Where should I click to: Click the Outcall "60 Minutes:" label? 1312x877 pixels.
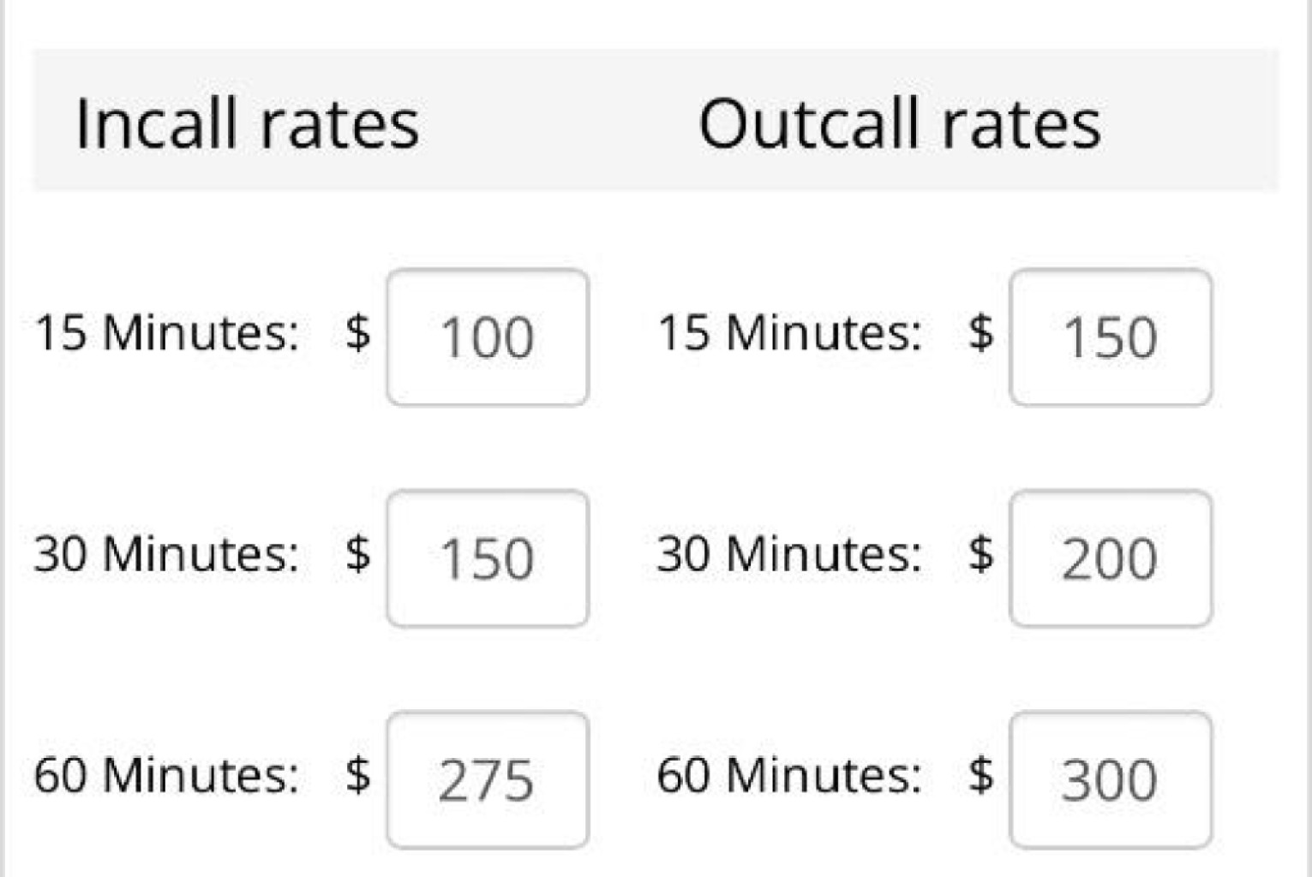coord(789,775)
